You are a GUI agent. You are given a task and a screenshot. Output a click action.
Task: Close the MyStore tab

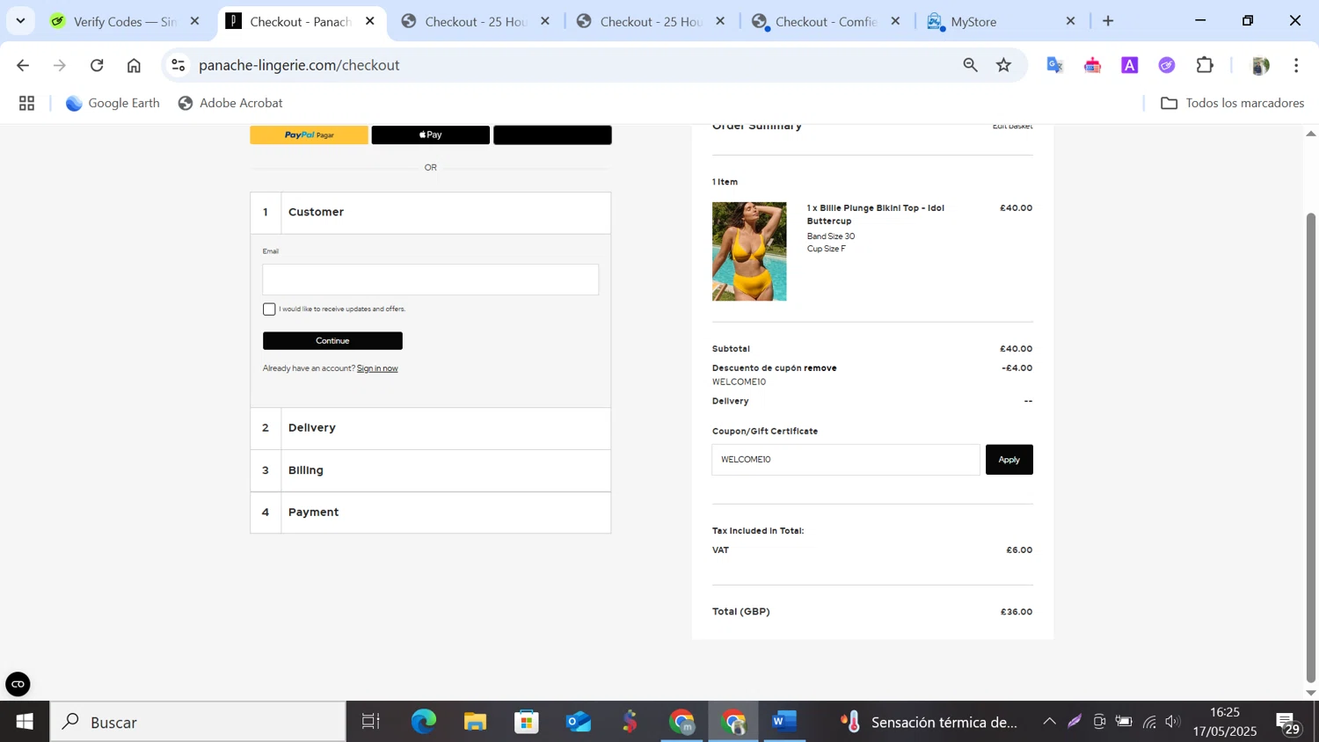coord(1070,21)
